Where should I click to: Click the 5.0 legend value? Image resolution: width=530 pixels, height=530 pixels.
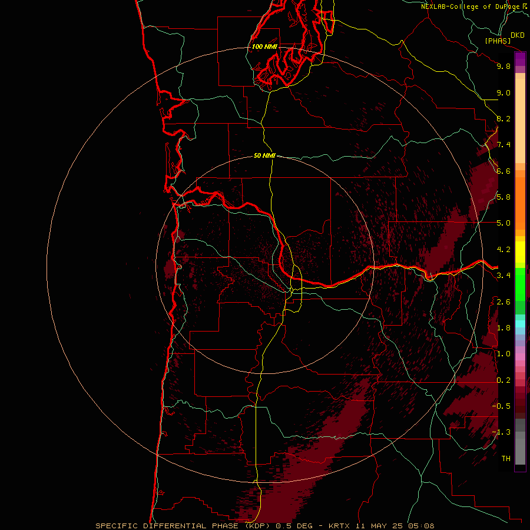pyautogui.click(x=503, y=223)
